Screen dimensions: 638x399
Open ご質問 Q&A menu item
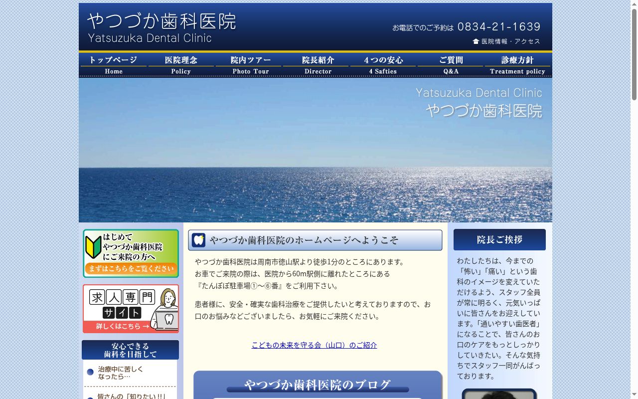pyautogui.click(x=451, y=65)
